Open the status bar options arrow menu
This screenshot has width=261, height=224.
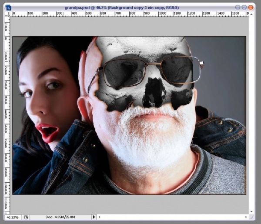click(94, 217)
